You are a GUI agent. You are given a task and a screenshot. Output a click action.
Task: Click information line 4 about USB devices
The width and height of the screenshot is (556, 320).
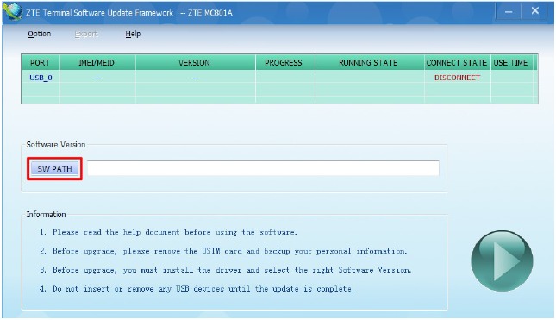[197, 289]
